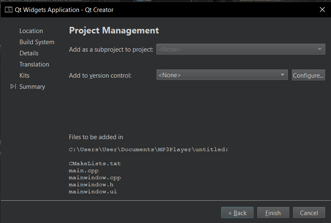Jump to the Details wizard step
This screenshot has width=331, height=223.
(29, 53)
